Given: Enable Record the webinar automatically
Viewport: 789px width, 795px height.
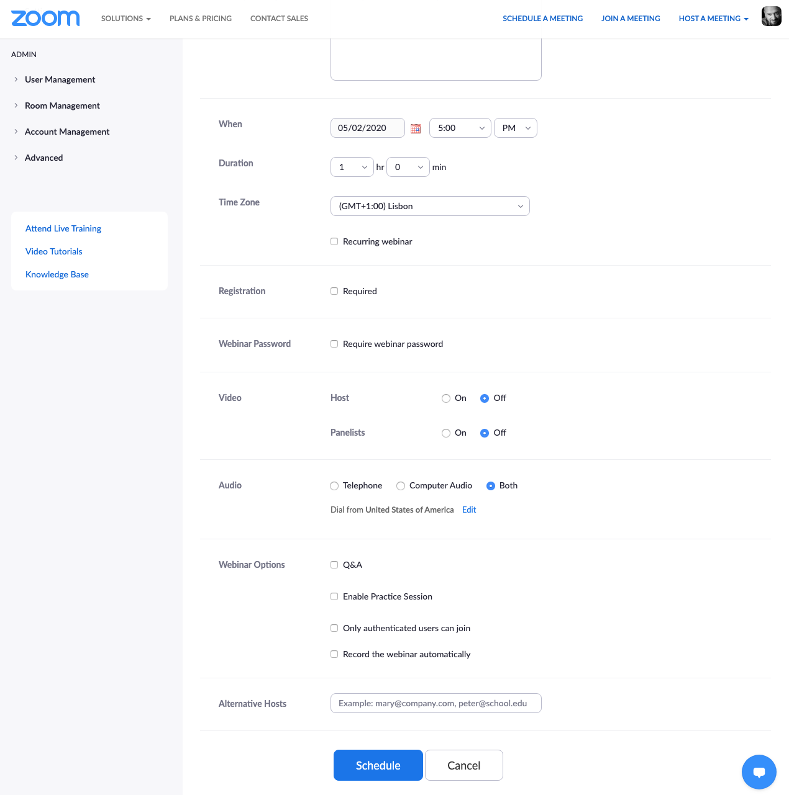Looking at the screenshot, I should 334,654.
